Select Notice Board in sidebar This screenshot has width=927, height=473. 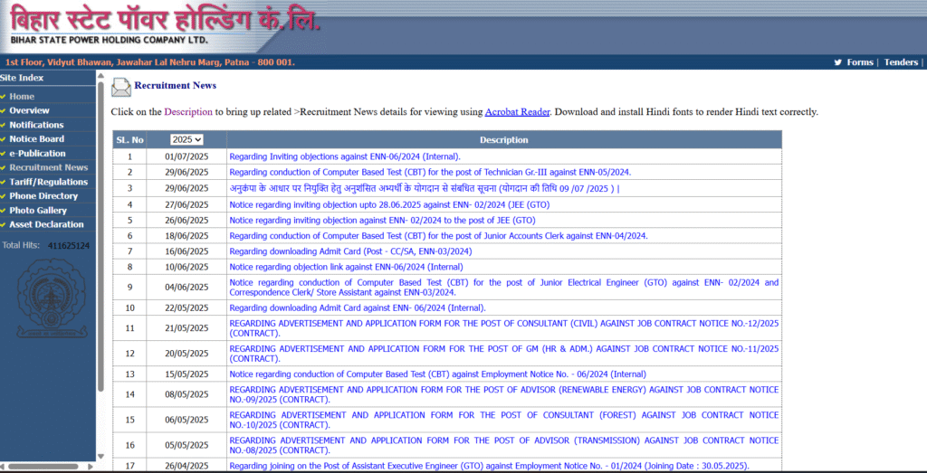36,138
